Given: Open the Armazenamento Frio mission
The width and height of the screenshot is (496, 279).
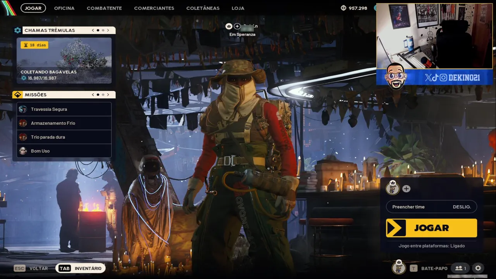Looking at the screenshot, I should click(x=64, y=123).
